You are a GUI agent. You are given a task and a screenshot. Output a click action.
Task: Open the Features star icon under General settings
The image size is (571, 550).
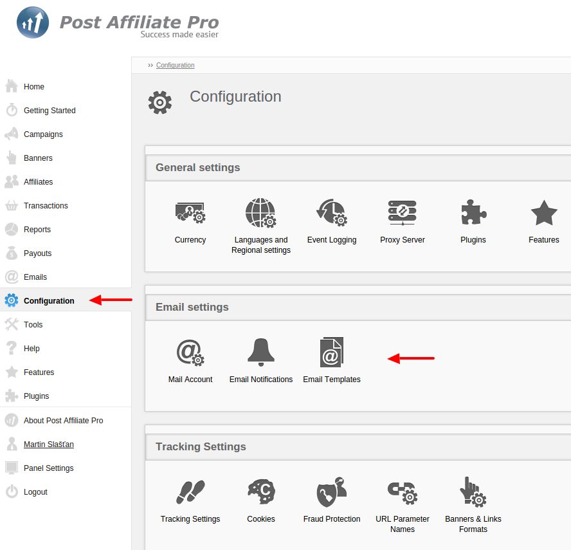pyautogui.click(x=544, y=213)
